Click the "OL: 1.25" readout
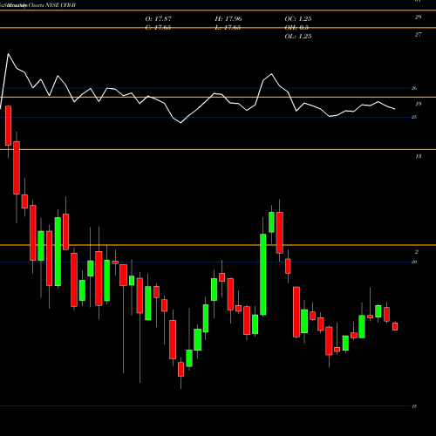This screenshot has height=436, width=436. pyautogui.click(x=298, y=37)
